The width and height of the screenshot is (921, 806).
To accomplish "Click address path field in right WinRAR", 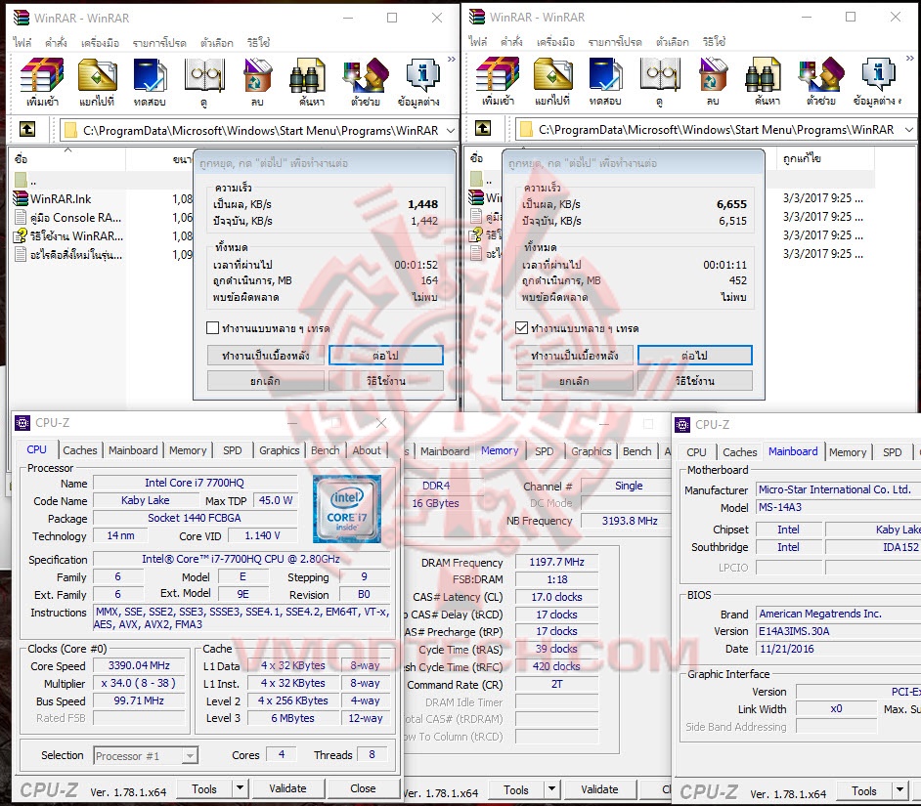I will (x=716, y=129).
